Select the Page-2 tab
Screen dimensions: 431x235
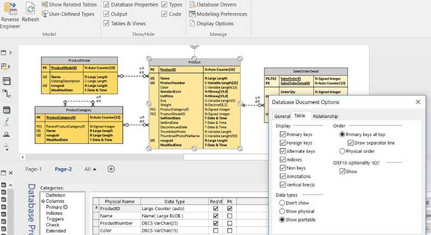tap(63, 169)
